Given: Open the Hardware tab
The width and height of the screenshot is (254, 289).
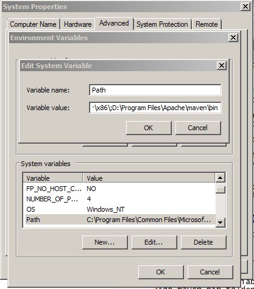Looking at the screenshot, I should click(x=78, y=24).
